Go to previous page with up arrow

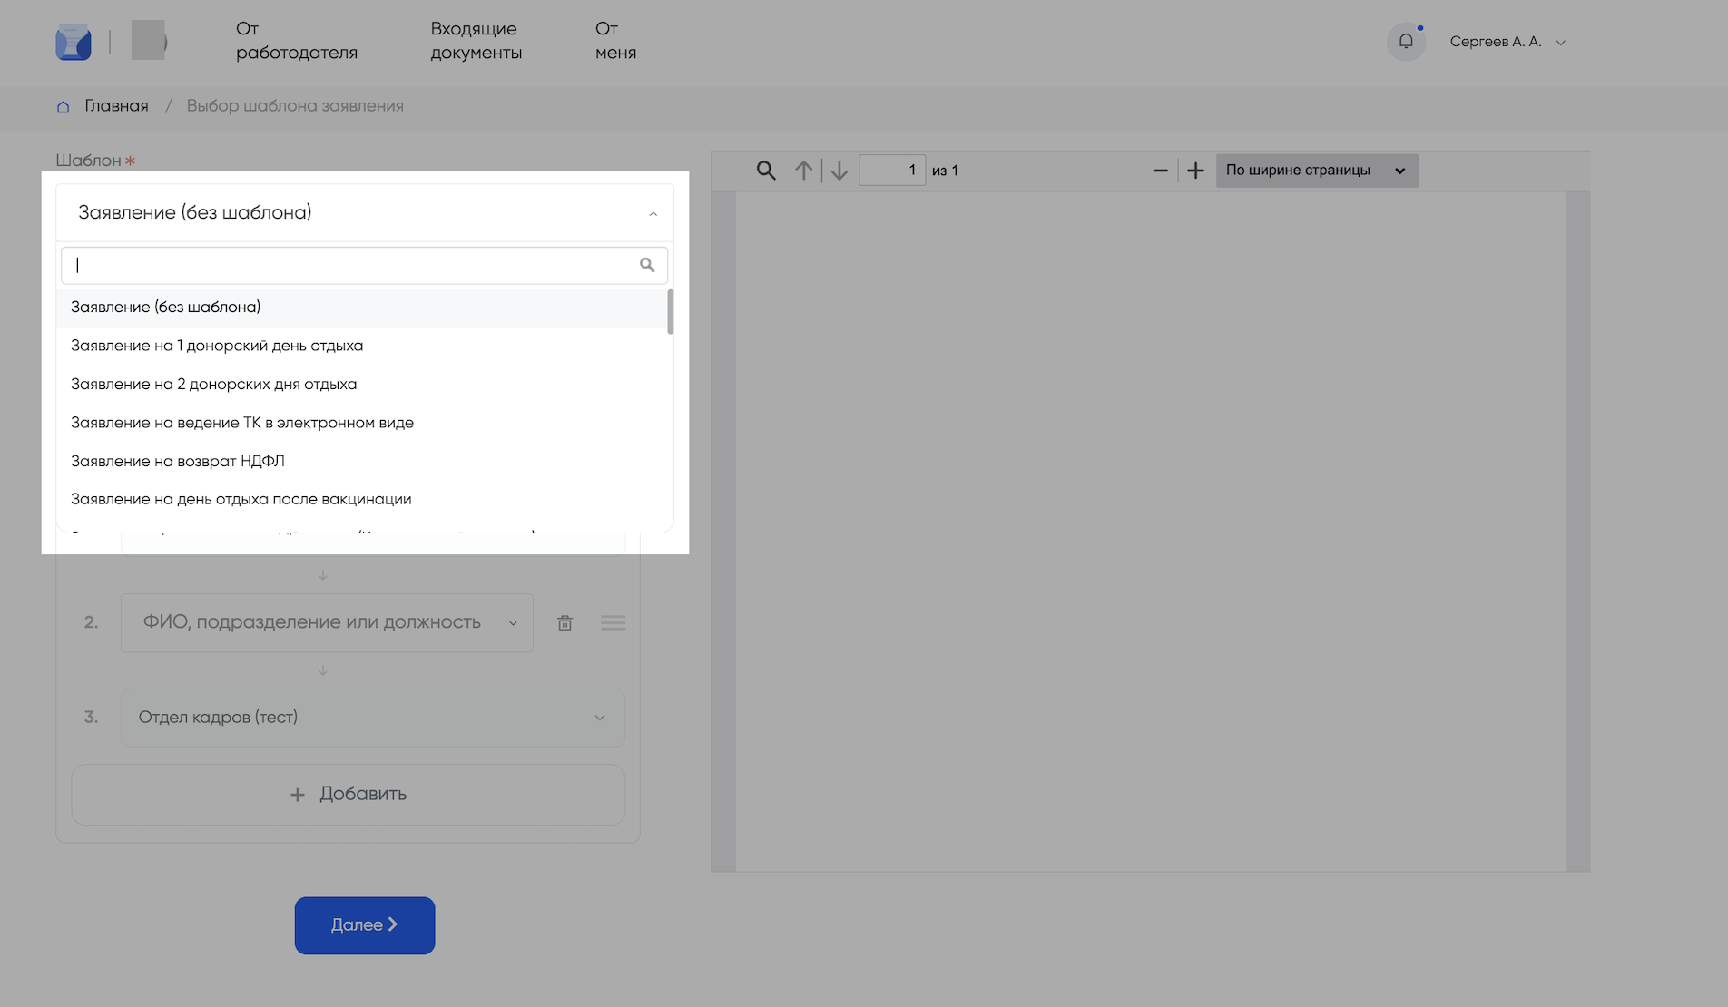[803, 171]
